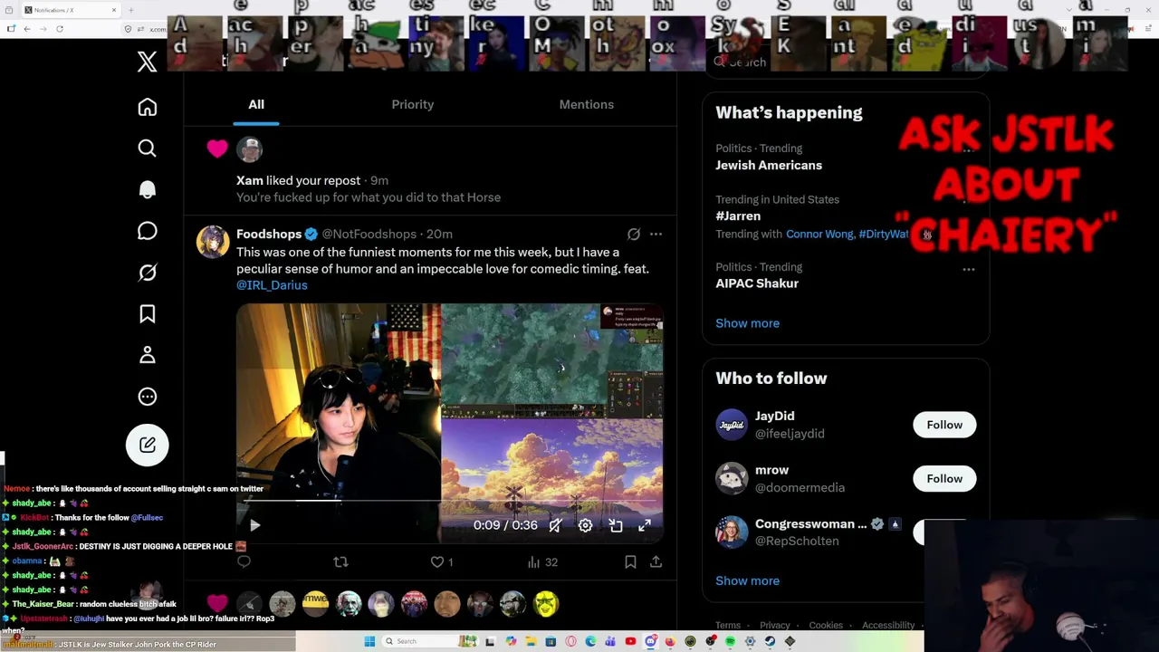Open the @IRL_Darius mention link
Viewport: 1159px width, 652px height.
(272, 285)
